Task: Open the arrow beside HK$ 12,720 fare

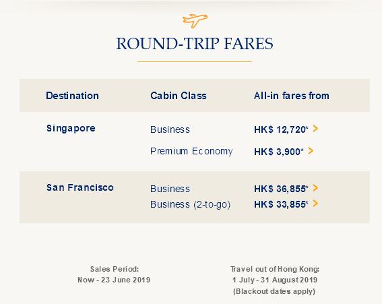Action: click(x=315, y=129)
